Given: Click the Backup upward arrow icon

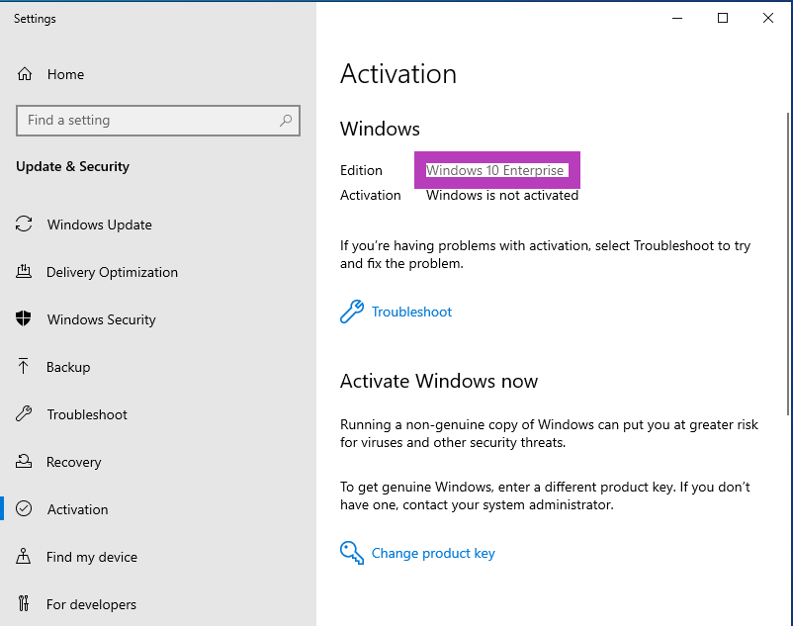Looking at the screenshot, I should click(x=24, y=366).
